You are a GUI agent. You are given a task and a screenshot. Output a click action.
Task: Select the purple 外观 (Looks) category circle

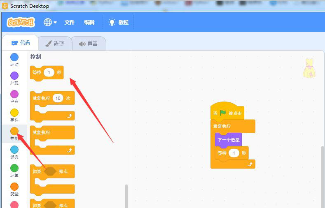pyautogui.click(x=14, y=76)
